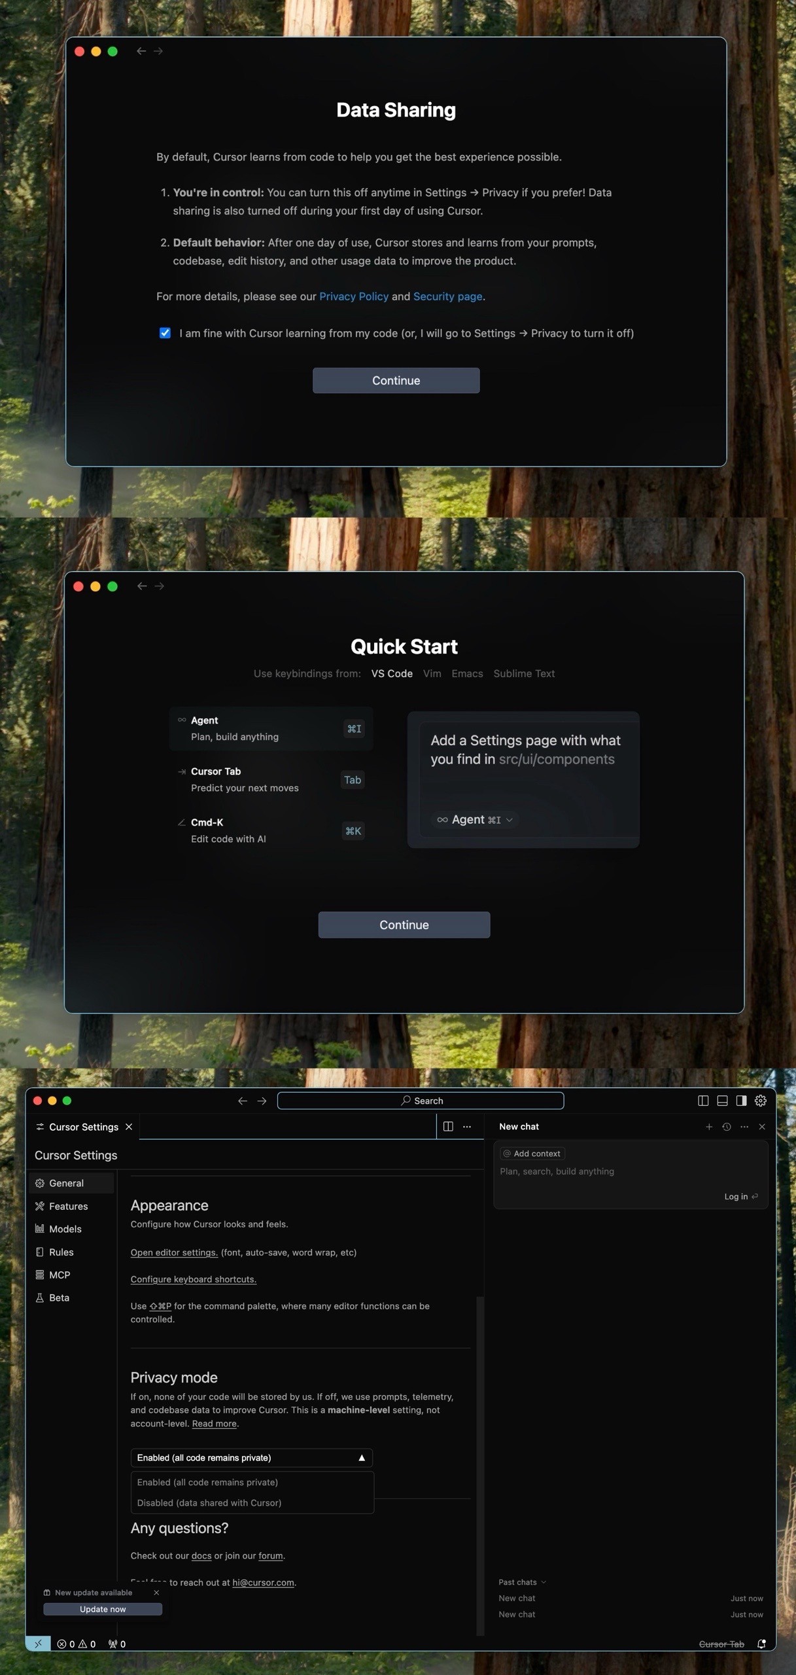
Task: Open the Security page link
Action: coord(447,296)
